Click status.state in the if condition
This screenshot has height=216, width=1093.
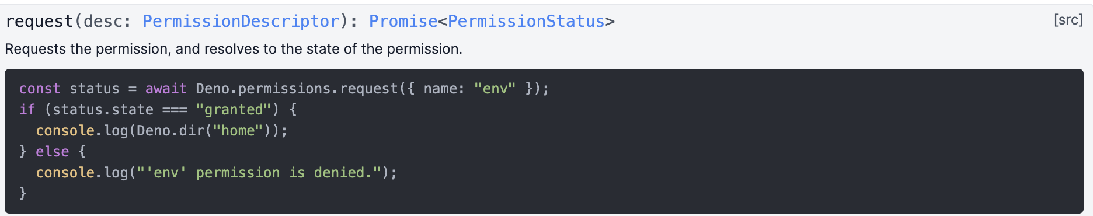[x=103, y=110]
